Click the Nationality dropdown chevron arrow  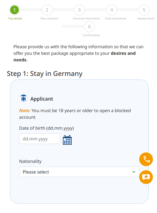click(134, 172)
